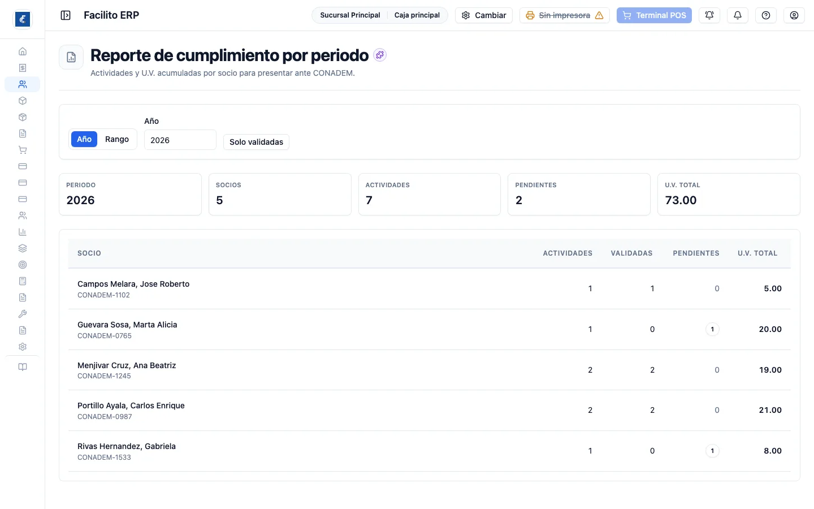Viewport: 814px width, 509px height.
Task: Click the Sin impresora printer warning button
Action: [565, 15]
